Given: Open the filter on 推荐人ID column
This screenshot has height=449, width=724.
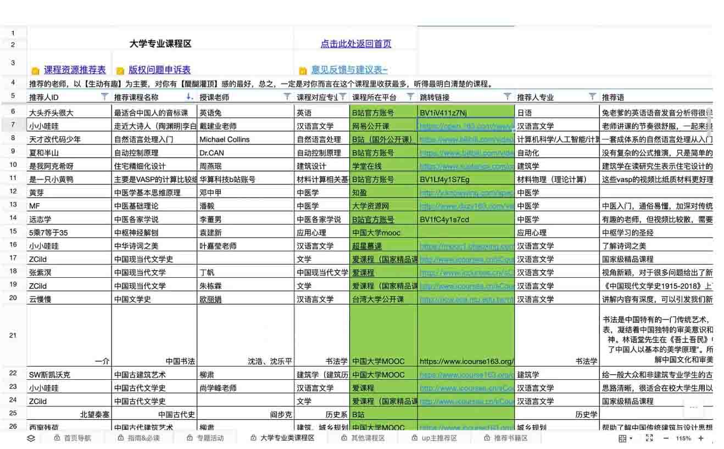Looking at the screenshot, I should (105, 97).
